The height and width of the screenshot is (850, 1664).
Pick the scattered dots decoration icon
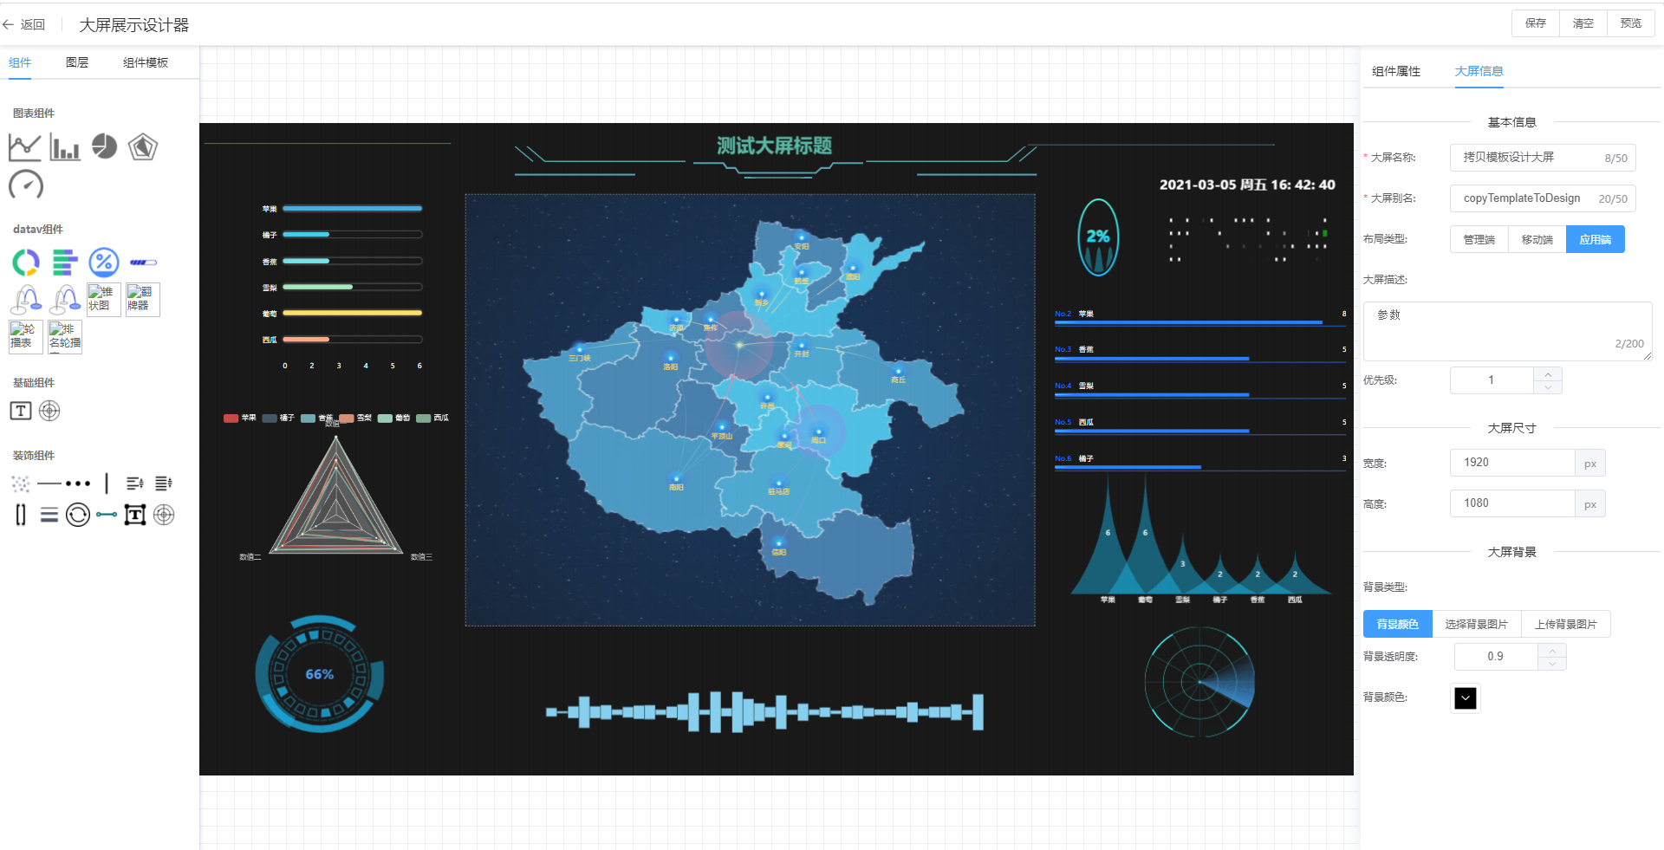(21, 483)
